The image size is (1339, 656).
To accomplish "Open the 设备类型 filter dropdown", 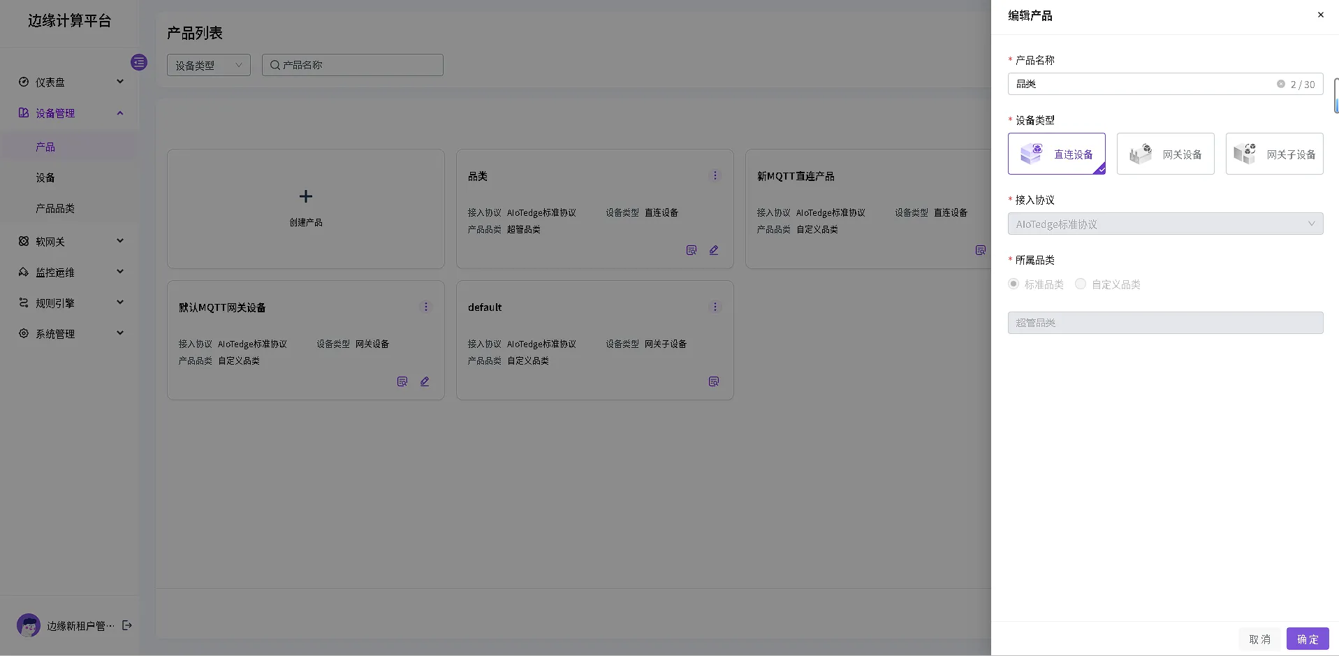I will pos(208,65).
